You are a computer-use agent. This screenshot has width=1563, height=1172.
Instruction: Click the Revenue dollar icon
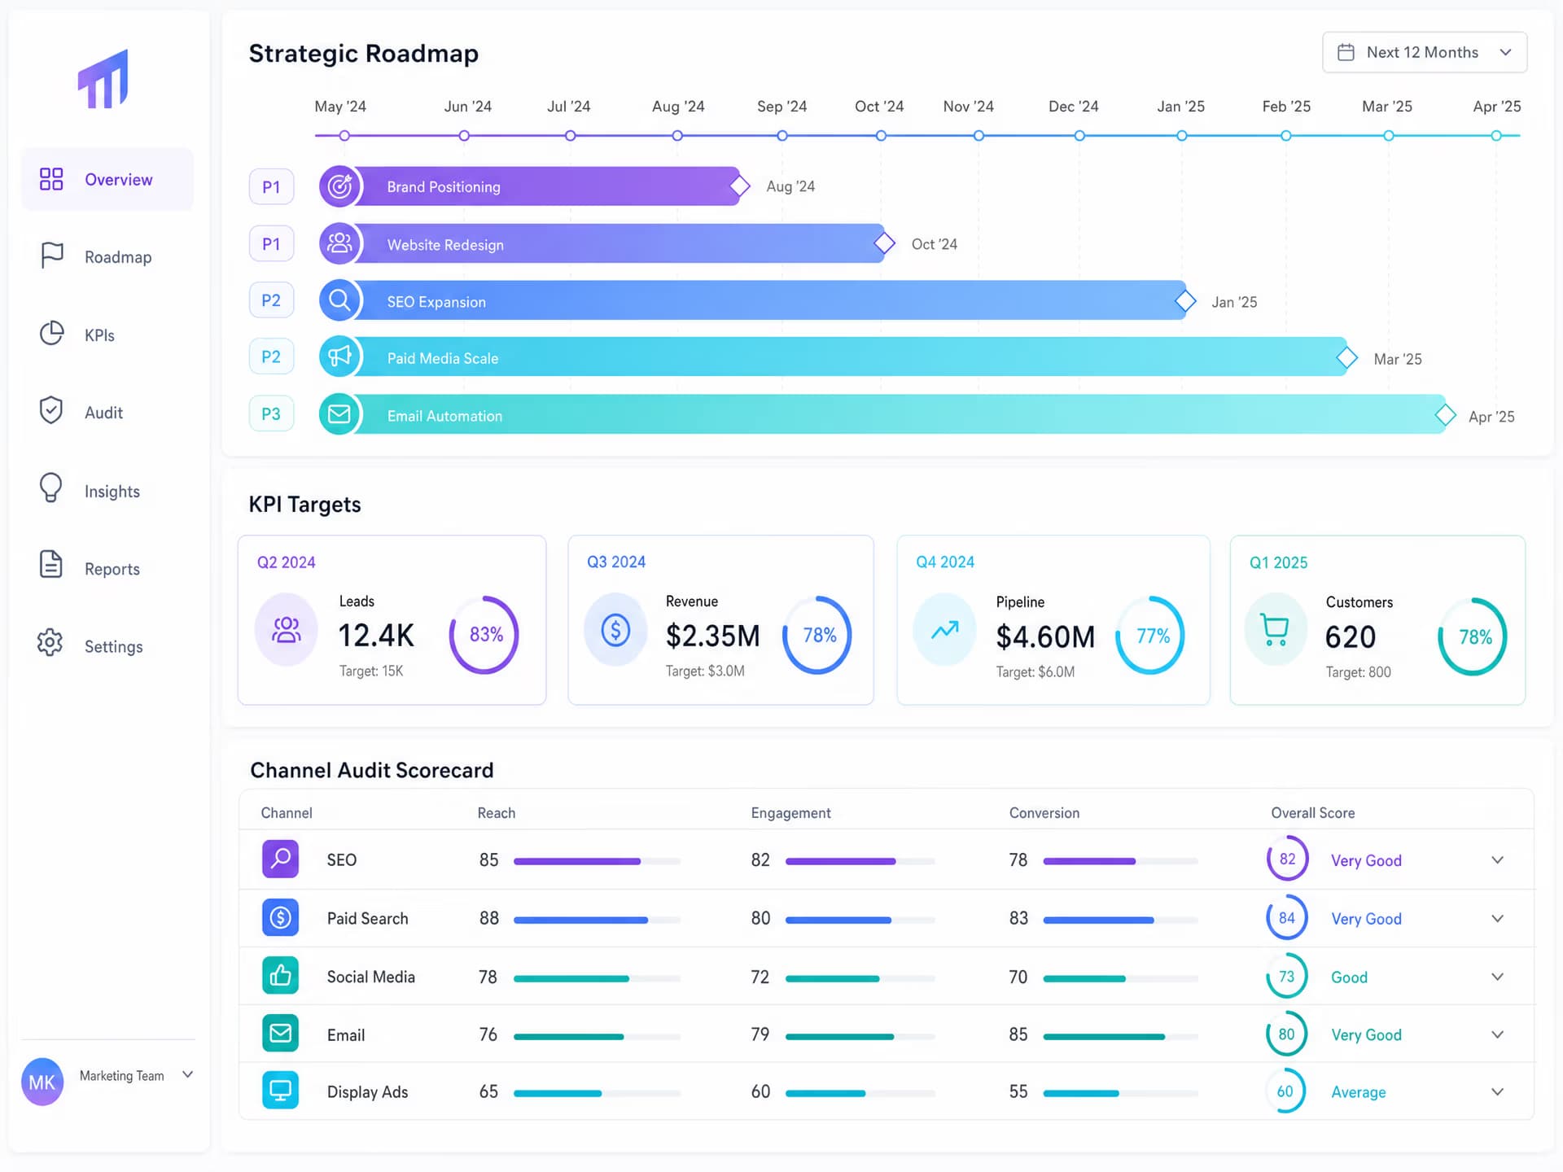pos(615,630)
